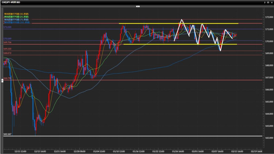Click the 171.020 blue horizontal line label
The image size is (274, 154).
point(7,27)
